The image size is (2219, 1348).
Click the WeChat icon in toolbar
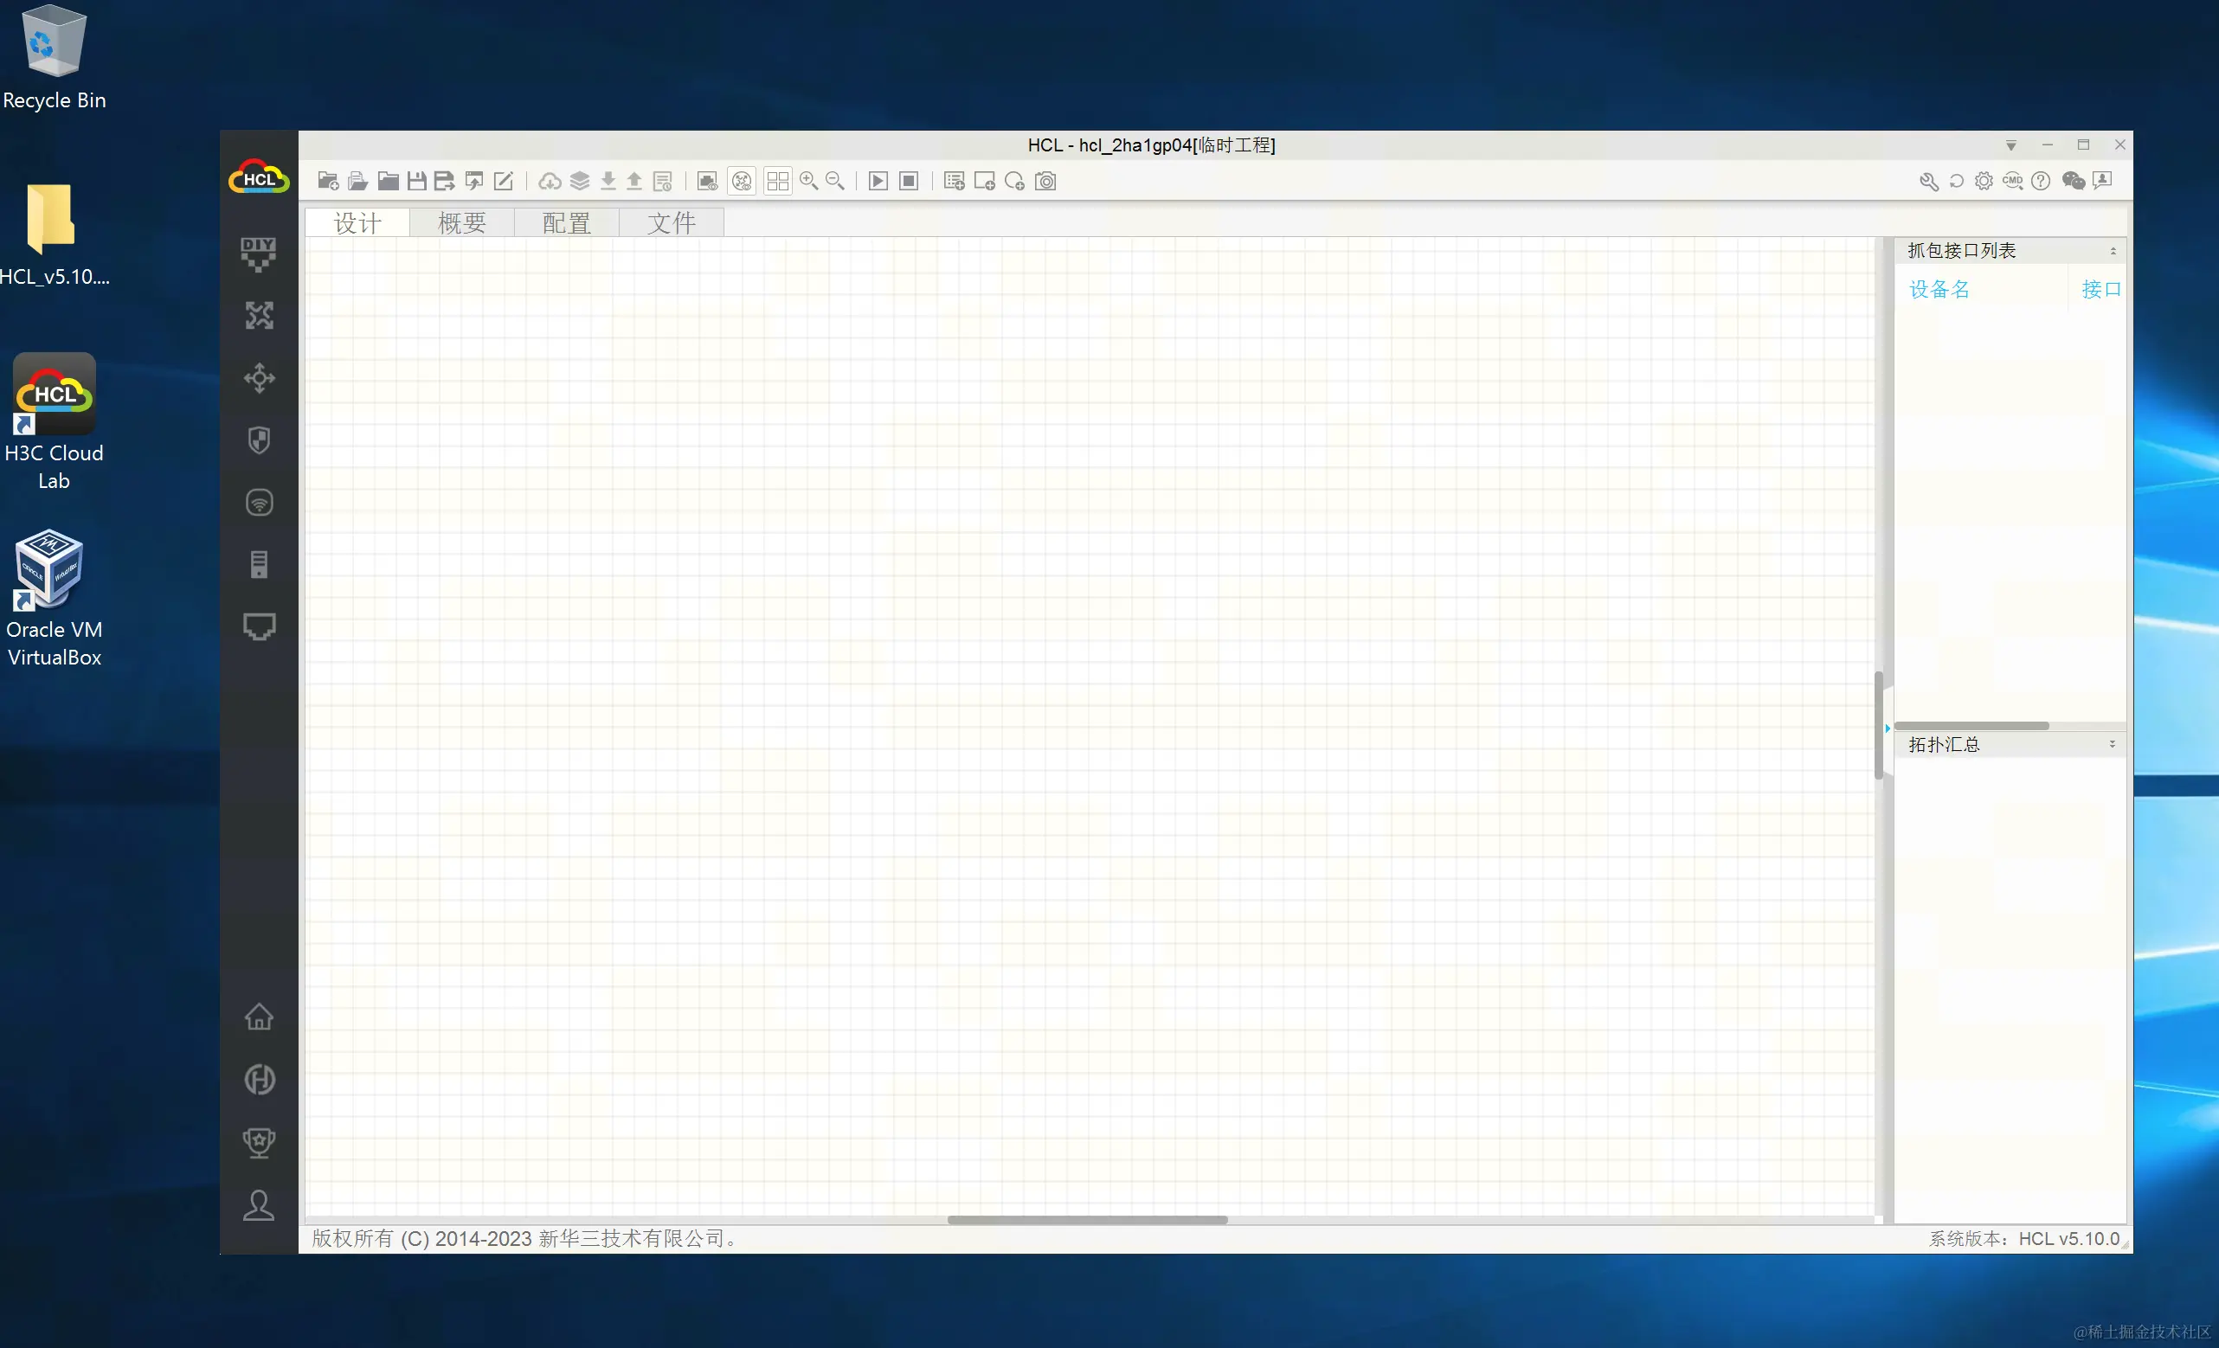point(2072,181)
